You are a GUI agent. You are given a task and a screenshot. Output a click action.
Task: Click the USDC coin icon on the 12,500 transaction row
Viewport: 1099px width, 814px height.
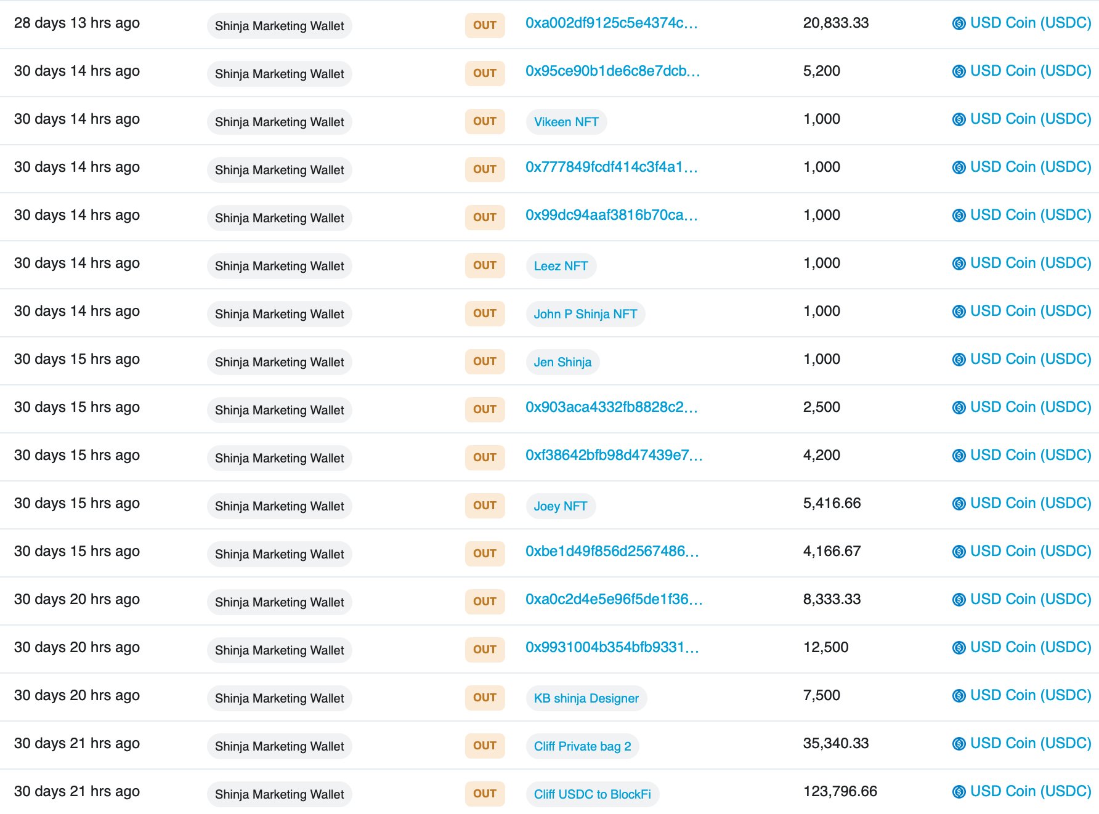[959, 647]
